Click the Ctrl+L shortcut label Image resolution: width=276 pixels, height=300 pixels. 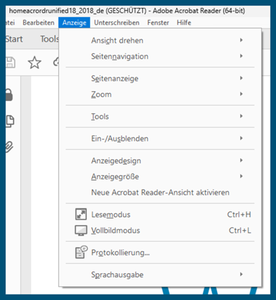(x=240, y=231)
